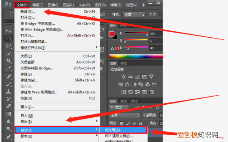228x142 pixels.
Task: Select the Eyedropper tool
Action: [9, 68]
